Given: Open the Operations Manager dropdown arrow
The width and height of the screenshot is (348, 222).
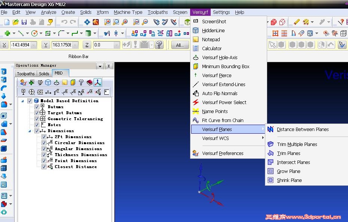Looking at the screenshot, I should (100, 66).
